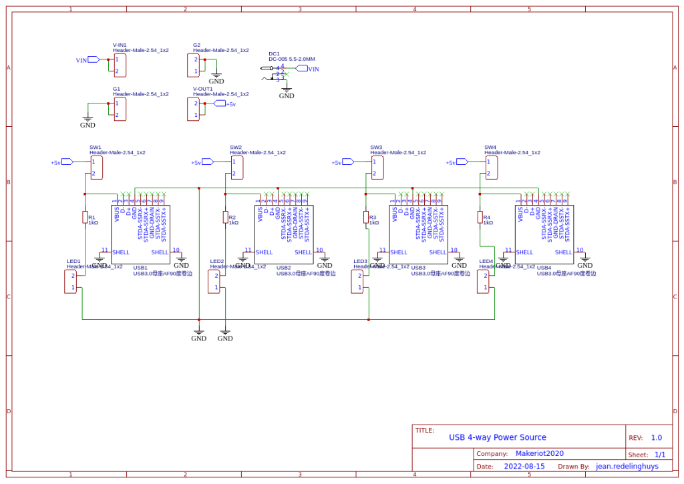Click the R1 1kΩ resistor symbol
The image size is (684, 484).
point(85,217)
